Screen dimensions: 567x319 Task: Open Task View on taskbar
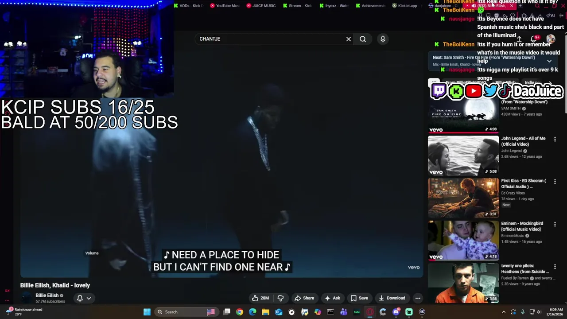[x=227, y=312]
